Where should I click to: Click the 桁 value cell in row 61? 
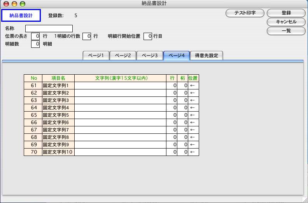(x=182, y=86)
